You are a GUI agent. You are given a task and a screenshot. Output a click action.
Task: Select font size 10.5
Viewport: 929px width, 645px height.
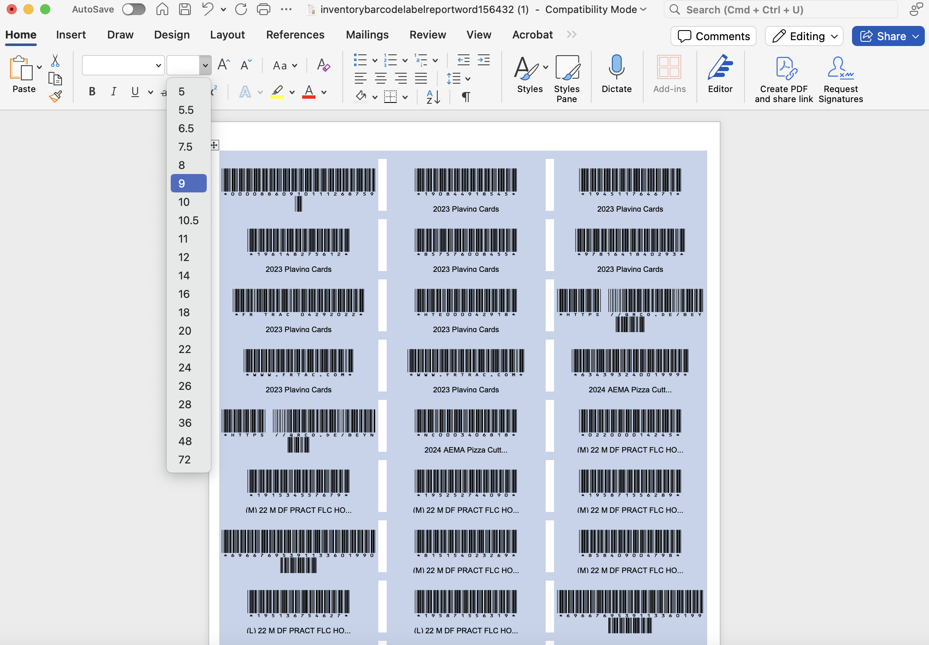[x=189, y=220]
